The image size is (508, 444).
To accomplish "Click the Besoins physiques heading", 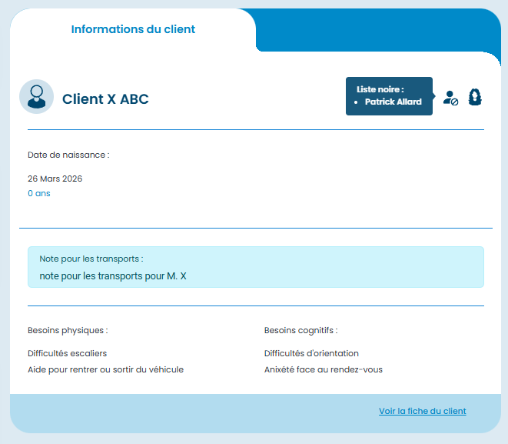I will 68,330.
